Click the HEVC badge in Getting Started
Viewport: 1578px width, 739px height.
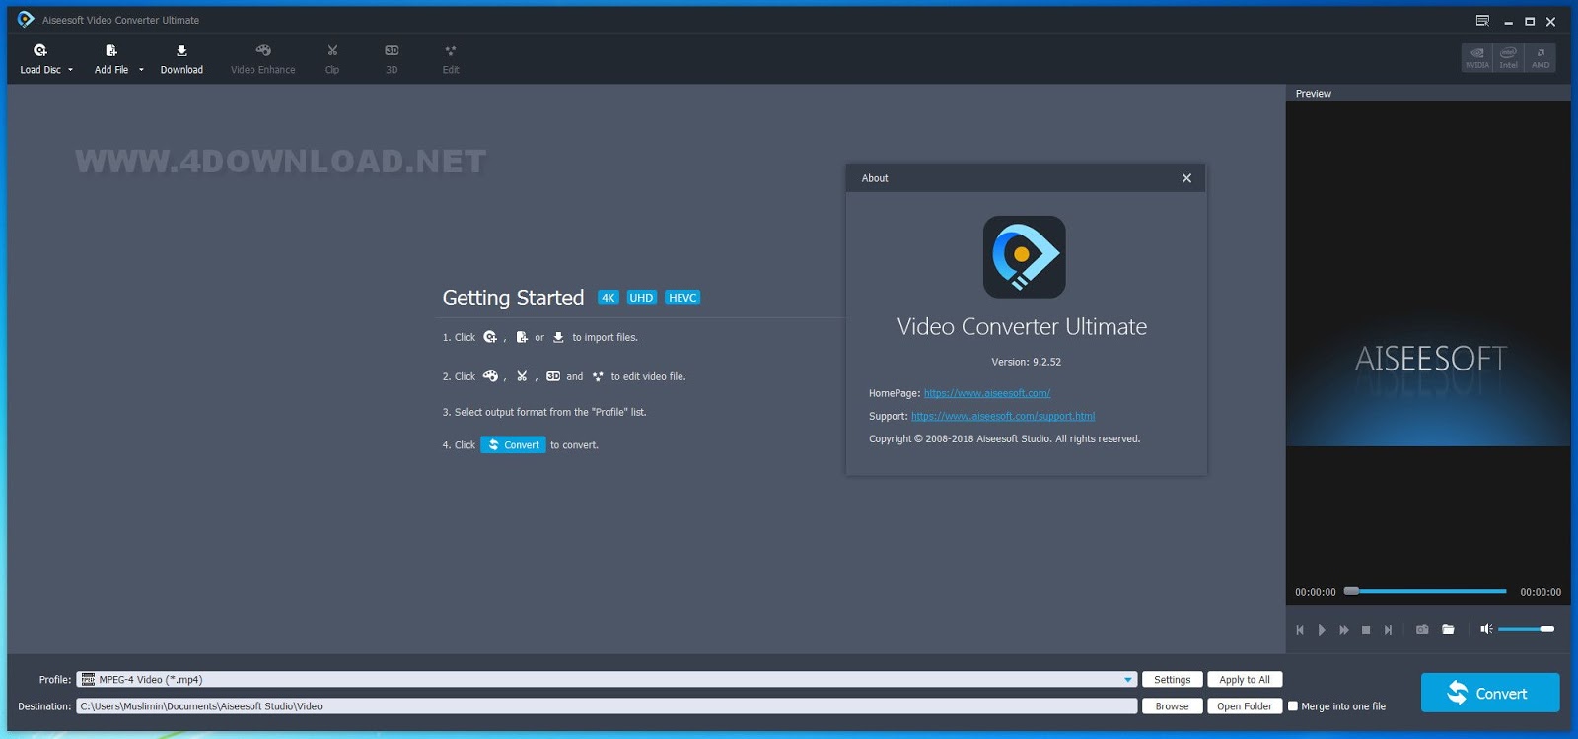pyautogui.click(x=682, y=298)
